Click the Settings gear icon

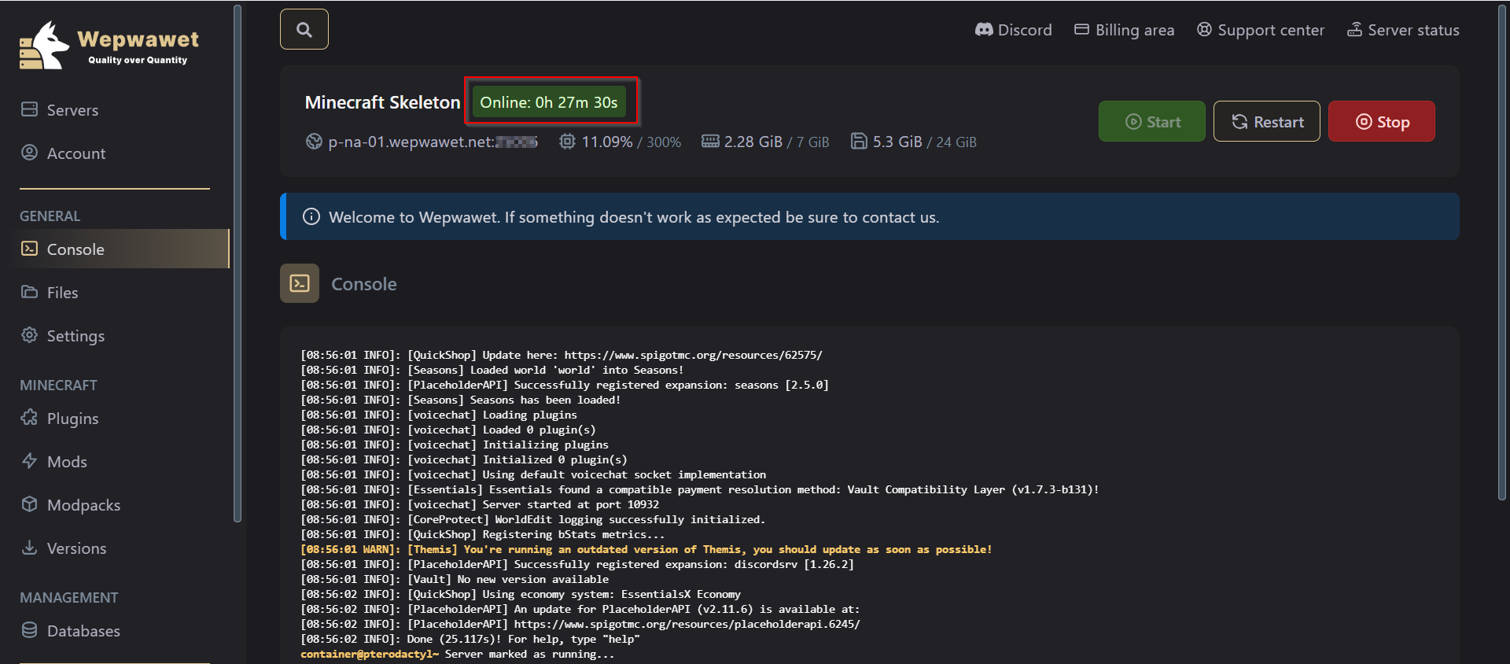coord(29,335)
